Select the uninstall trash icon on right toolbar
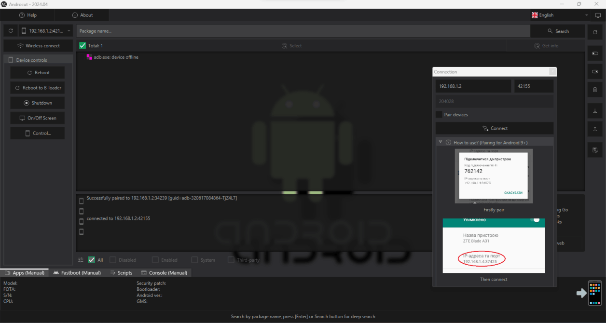This screenshot has width=606, height=323. [595, 90]
